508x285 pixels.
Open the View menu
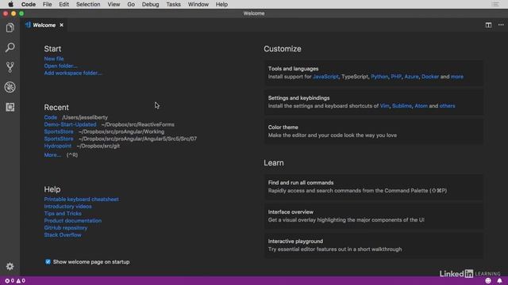tap(114, 4)
